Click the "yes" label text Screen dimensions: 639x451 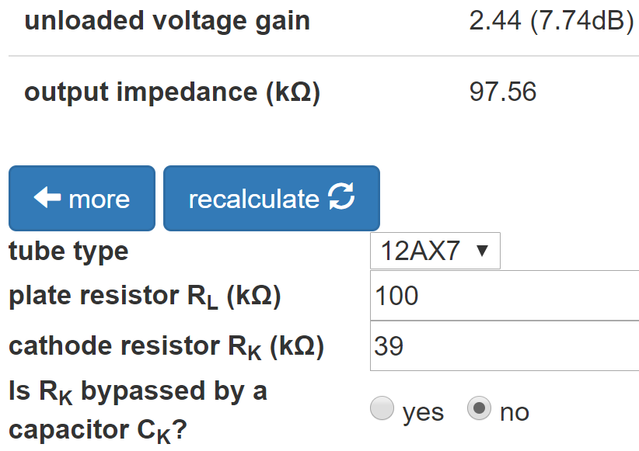423,413
